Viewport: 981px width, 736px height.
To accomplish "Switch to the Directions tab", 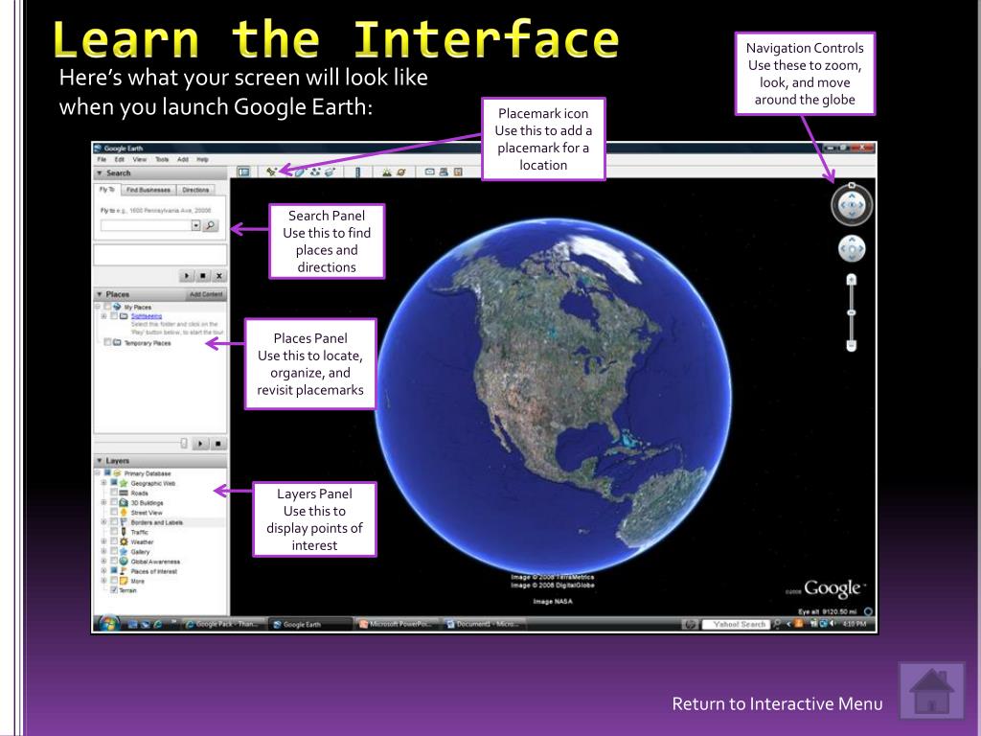I will [195, 190].
